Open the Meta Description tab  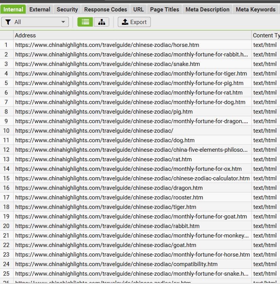(207, 10)
